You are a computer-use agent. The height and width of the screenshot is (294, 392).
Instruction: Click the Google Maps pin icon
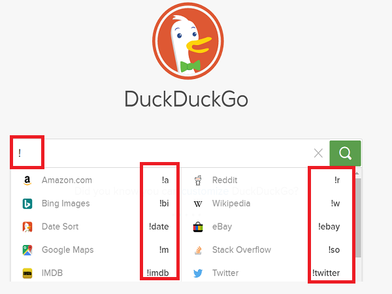[27, 250]
